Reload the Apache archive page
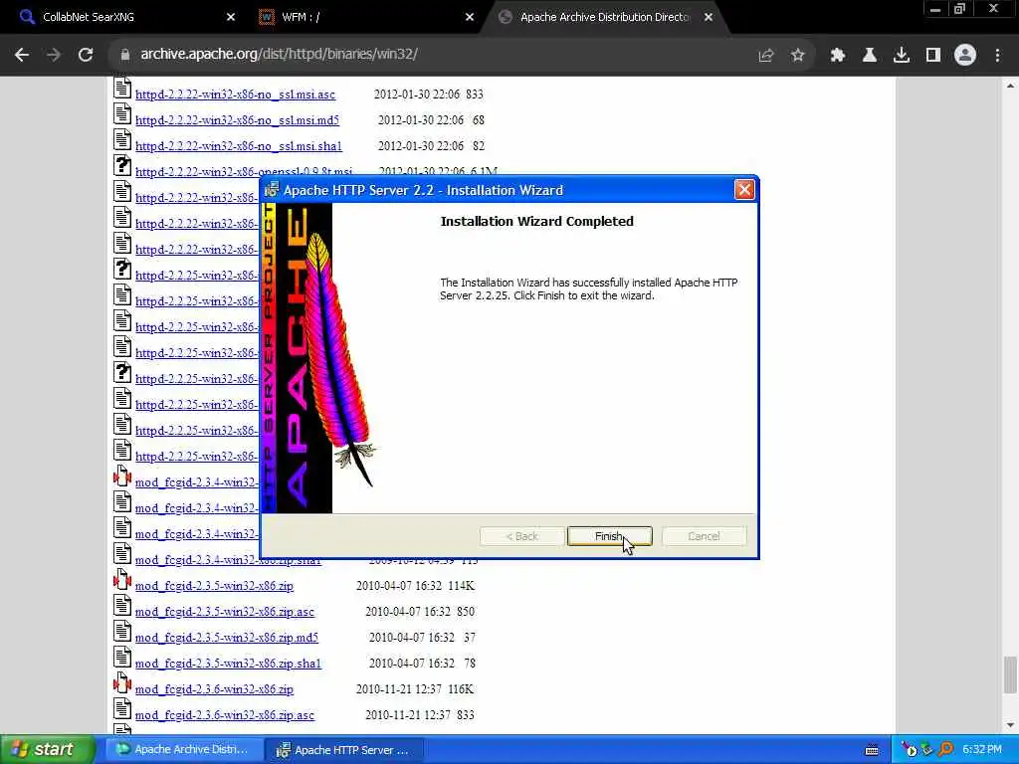This screenshot has height=764, width=1019. pyautogui.click(x=86, y=55)
